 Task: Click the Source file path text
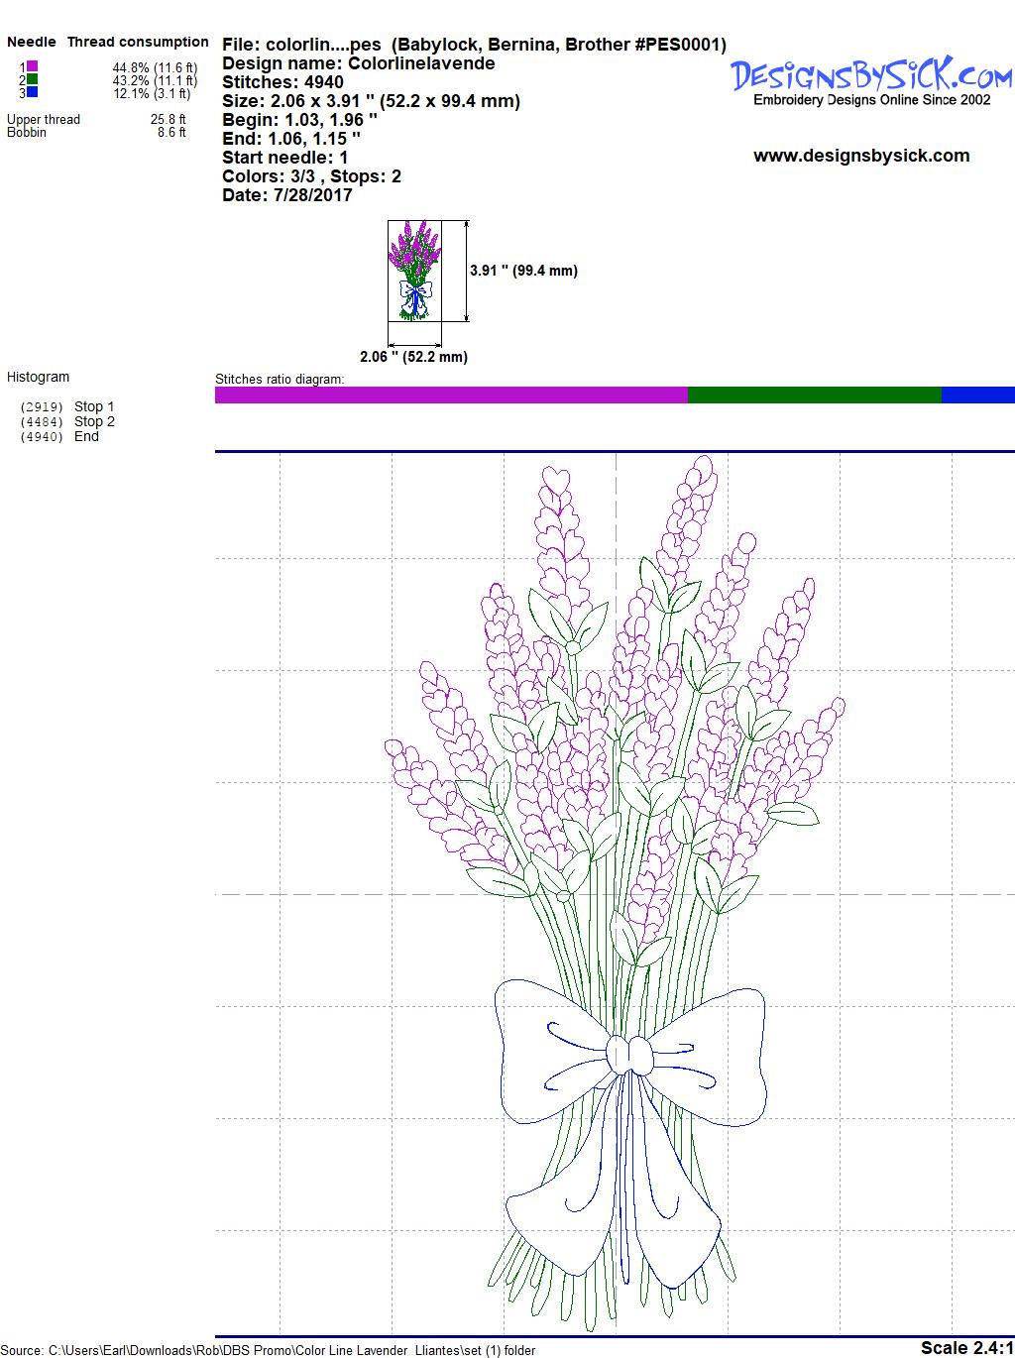coord(270,1350)
